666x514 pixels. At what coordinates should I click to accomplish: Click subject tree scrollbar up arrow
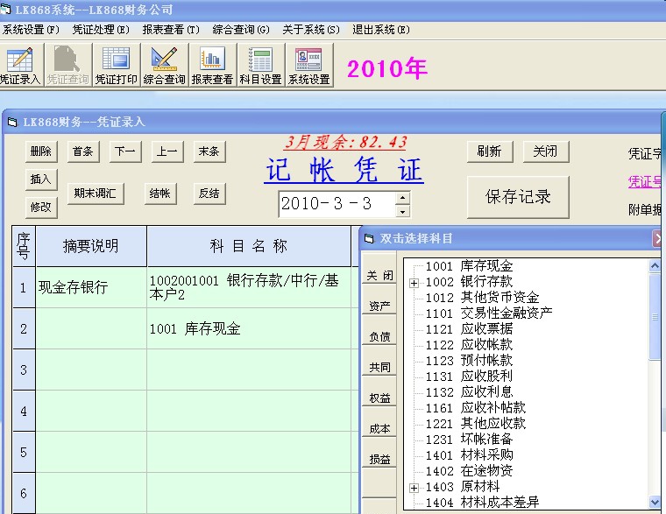pos(655,266)
